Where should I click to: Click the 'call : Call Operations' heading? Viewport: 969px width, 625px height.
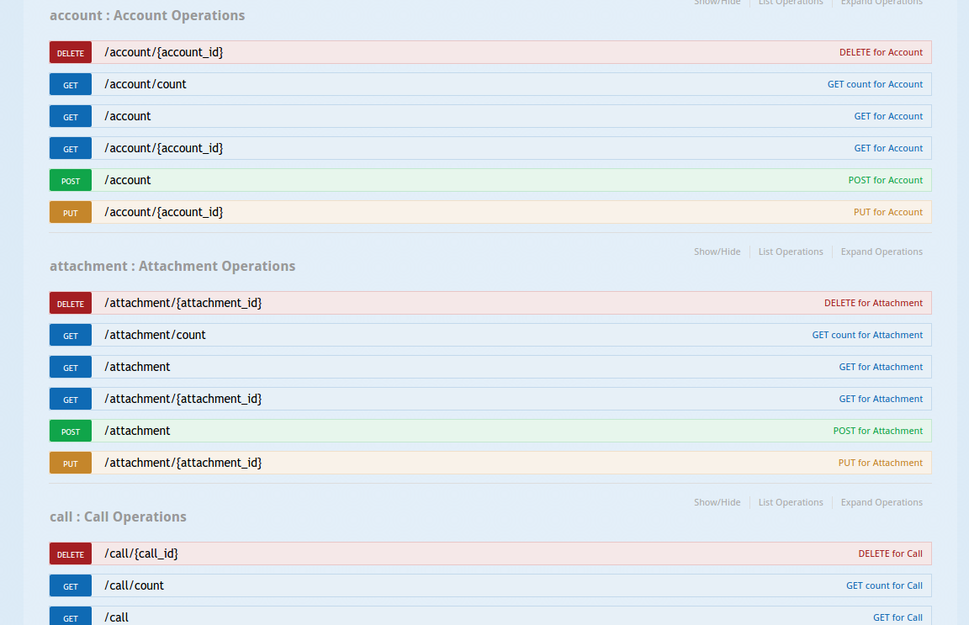(x=118, y=516)
